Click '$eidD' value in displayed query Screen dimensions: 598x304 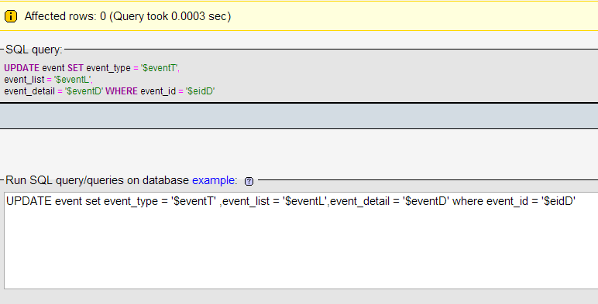[x=200, y=91]
